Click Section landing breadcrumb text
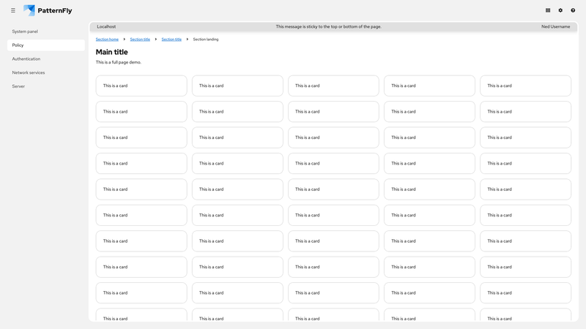The image size is (586, 329). 205,39
